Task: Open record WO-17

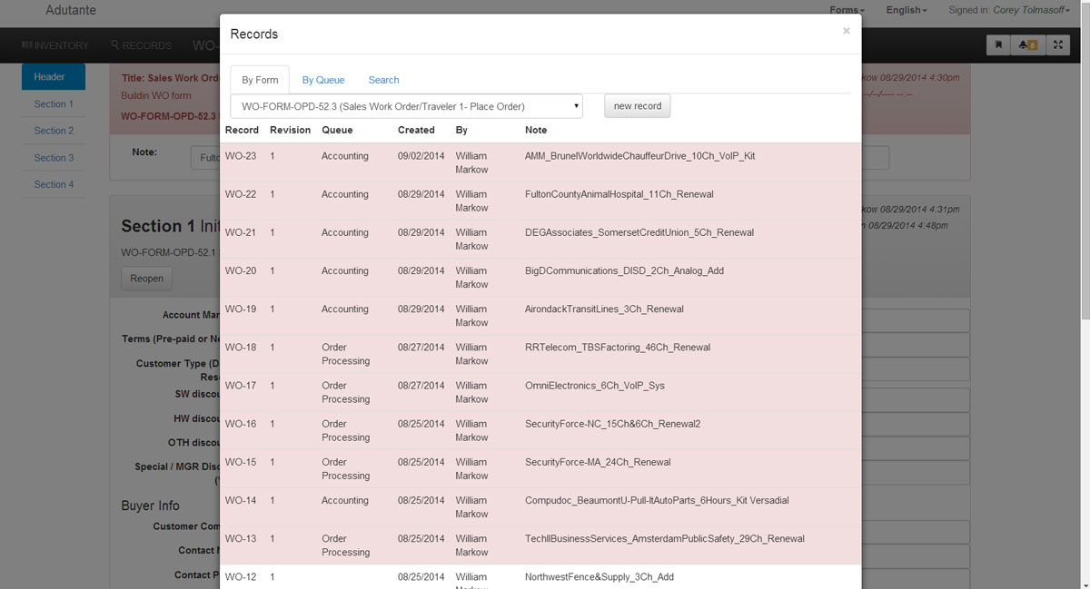Action: point(241,385)
